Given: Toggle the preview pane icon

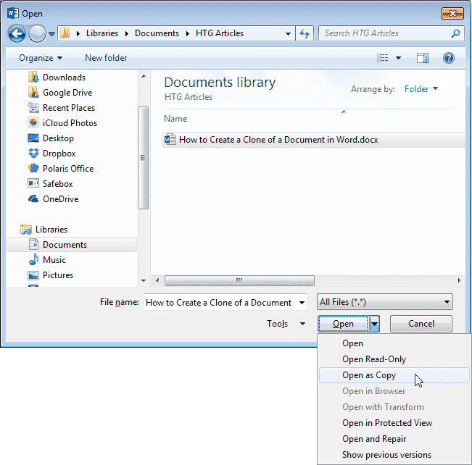Looking at the screenshot, I should click(423, 58).
